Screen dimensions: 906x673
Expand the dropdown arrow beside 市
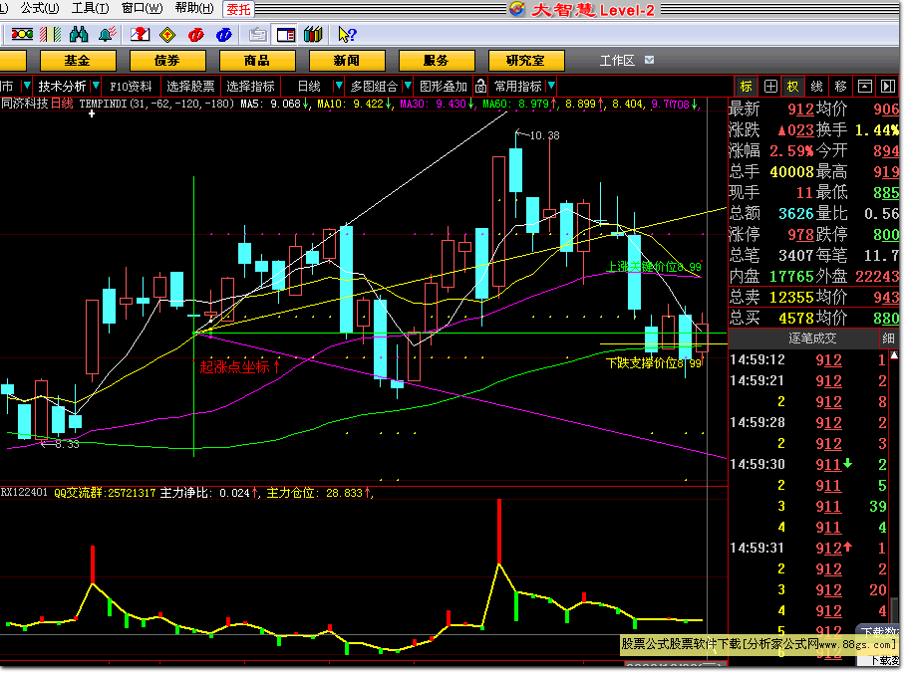(x=26, y=86)
